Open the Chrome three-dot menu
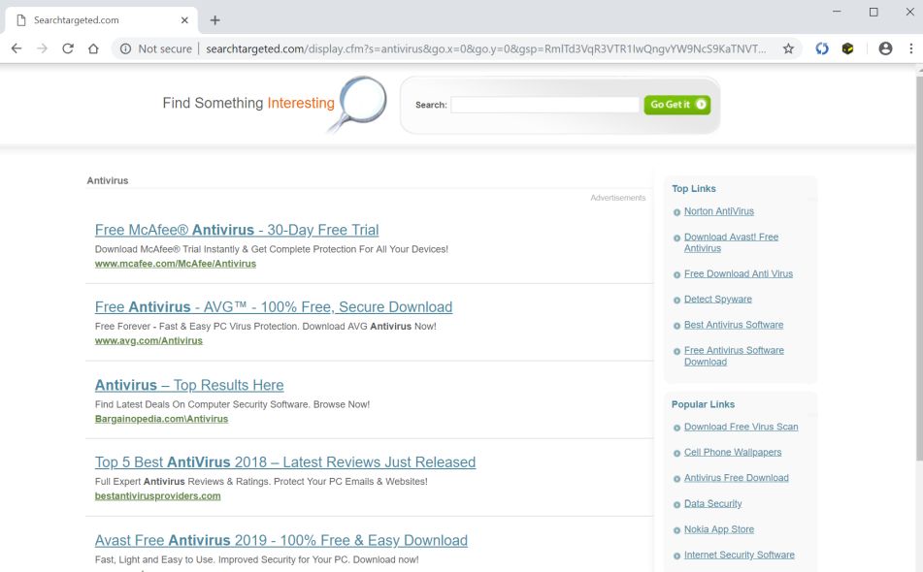The image size is (923, 572). point(910,48)
